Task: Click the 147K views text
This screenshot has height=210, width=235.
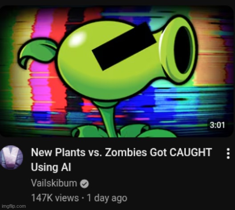Action: coord(55,198)
